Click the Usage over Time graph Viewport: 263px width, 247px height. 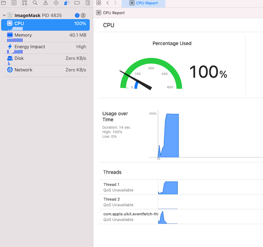click(x=168, y=135)
